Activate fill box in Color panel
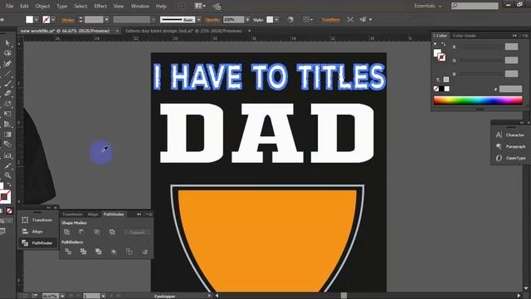Viewport: 531px width, 299px height. (437, 53)
